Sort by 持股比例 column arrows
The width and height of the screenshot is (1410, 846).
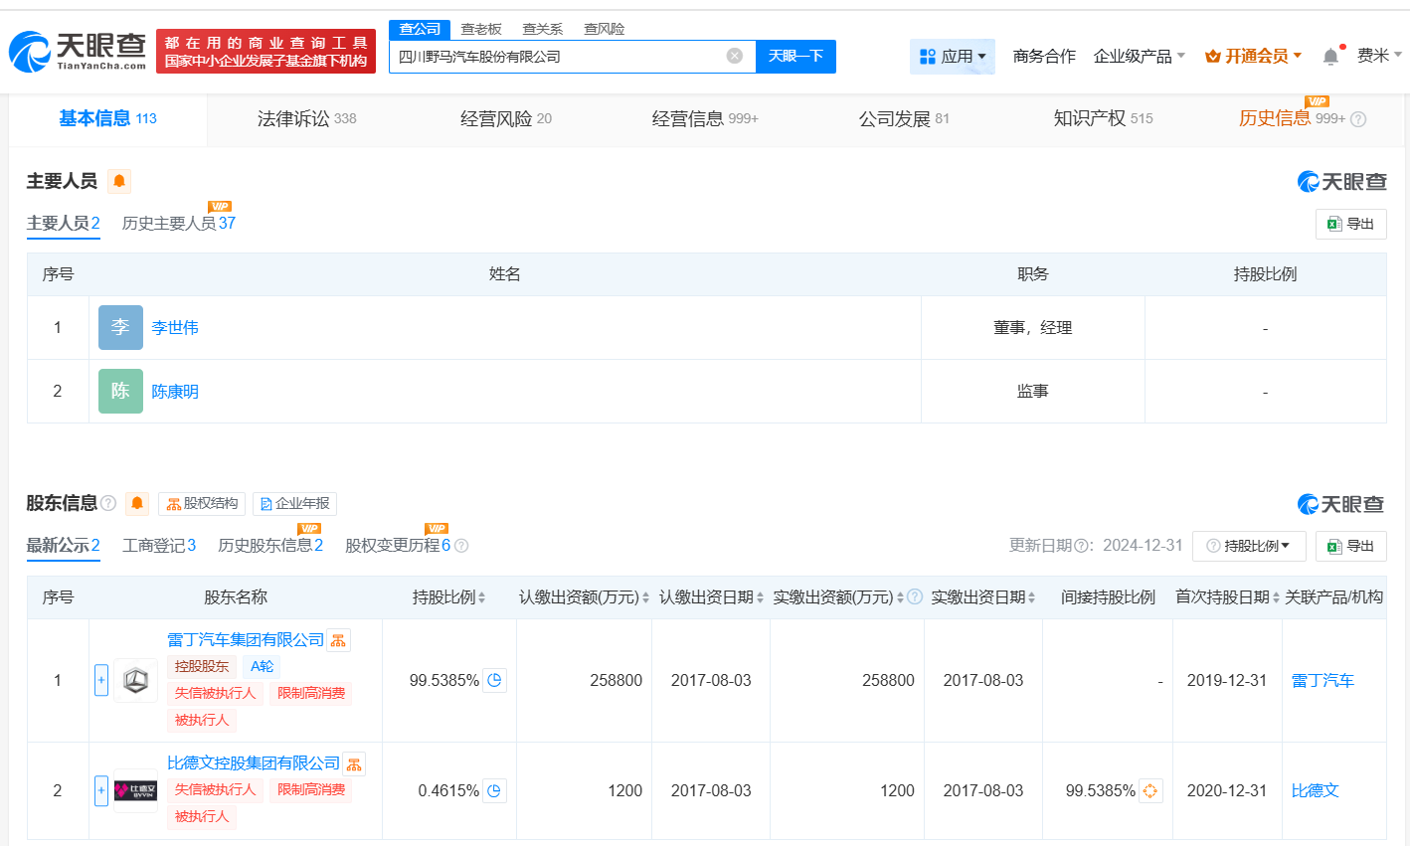tap(481, 597)
